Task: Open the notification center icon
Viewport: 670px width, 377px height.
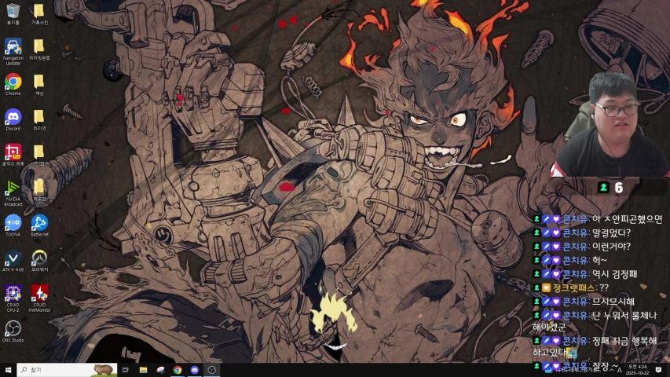Action: point(658,370)
